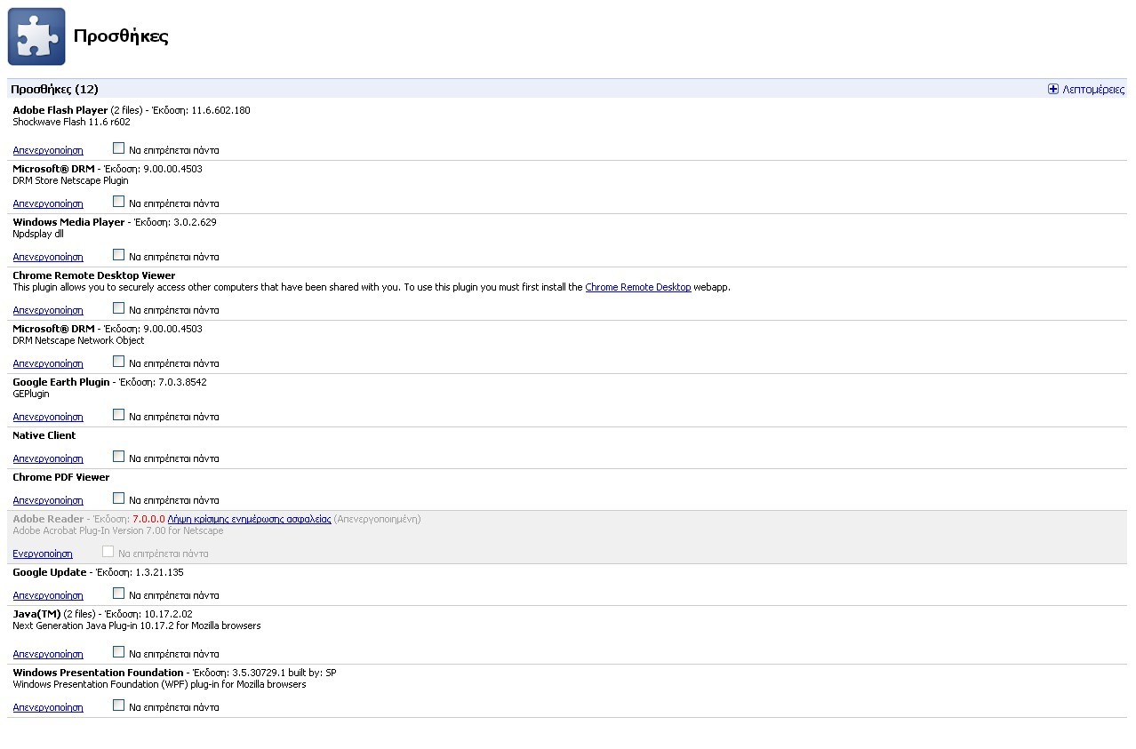Tick always allowed box for Google Earth Plugin

pos(118,415)
